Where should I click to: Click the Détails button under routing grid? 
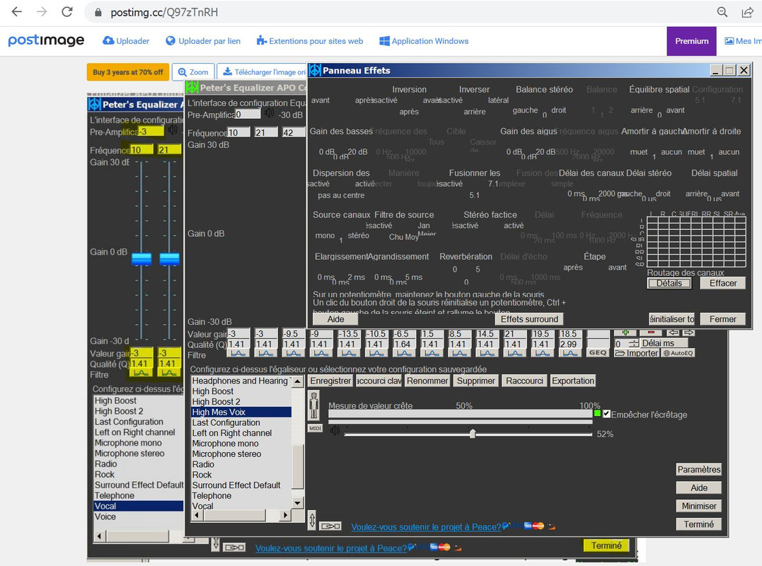point(669,283)
